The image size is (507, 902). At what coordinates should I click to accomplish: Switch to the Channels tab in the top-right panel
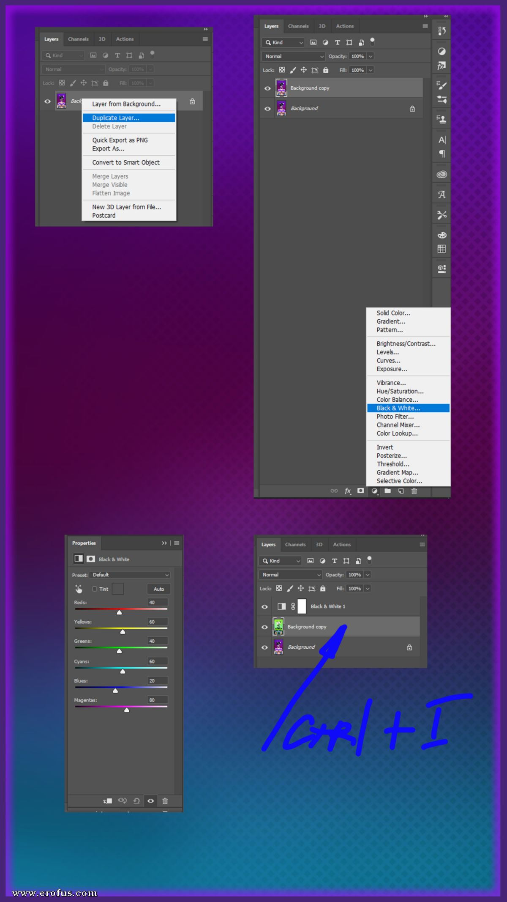(298, 26)
